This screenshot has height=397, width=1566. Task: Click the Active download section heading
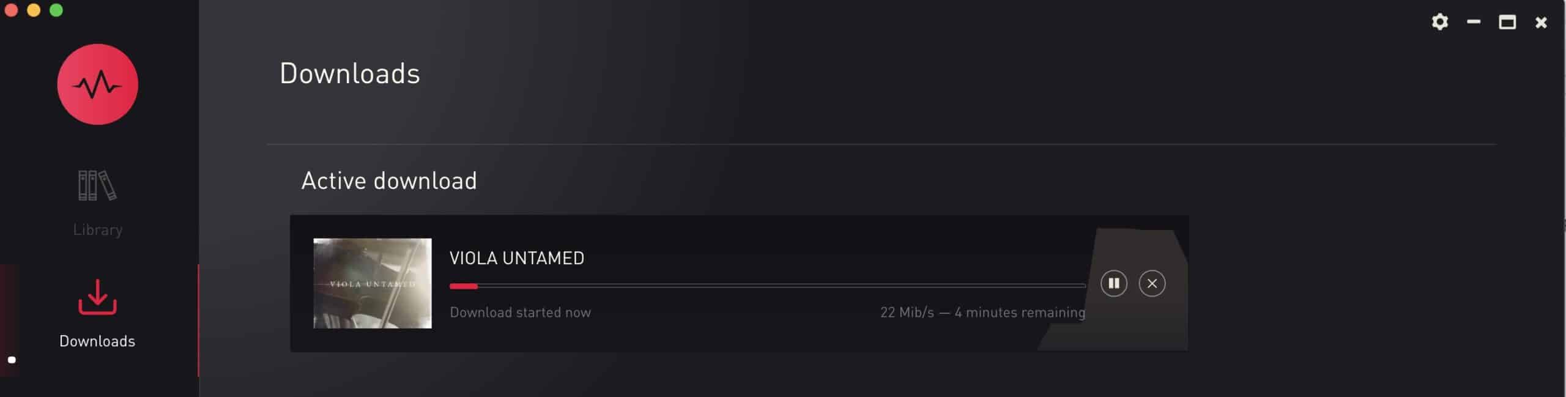[x=389, y=181]
